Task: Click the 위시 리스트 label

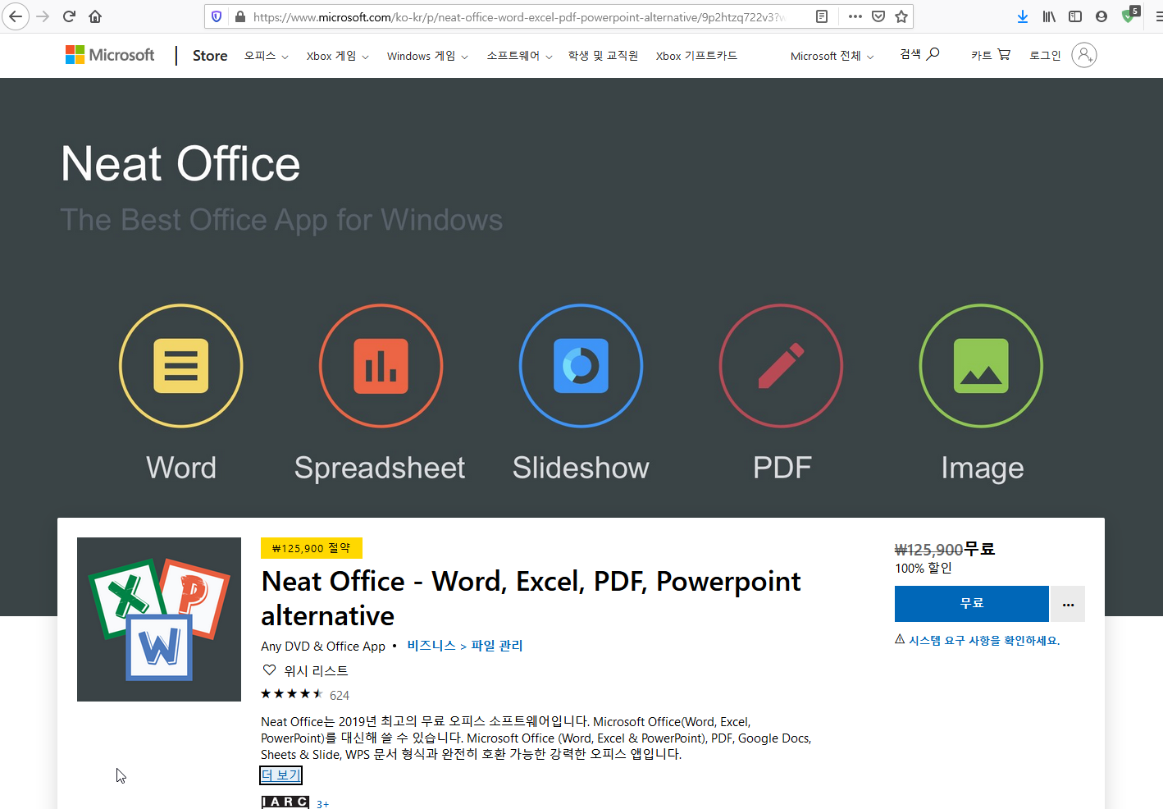Action: coord(316,670)
